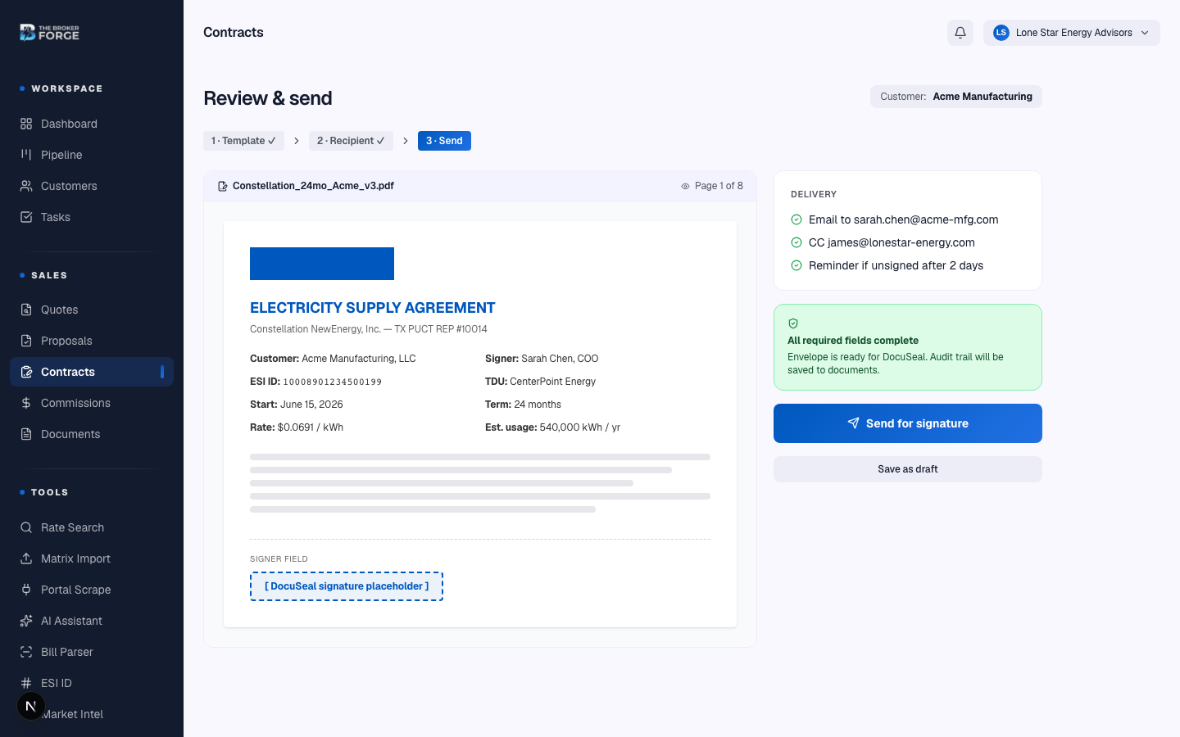Click the Commissions dollar icon
Viewport: 1180px width, 737px height.
[26, 403]
